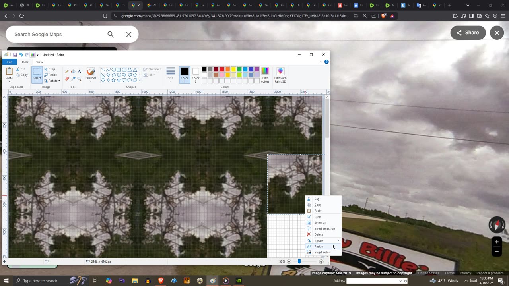The width and height of the screenshot is (509, 286).
Task: Pick the Text tool in Paint
Action: (80, 71)
